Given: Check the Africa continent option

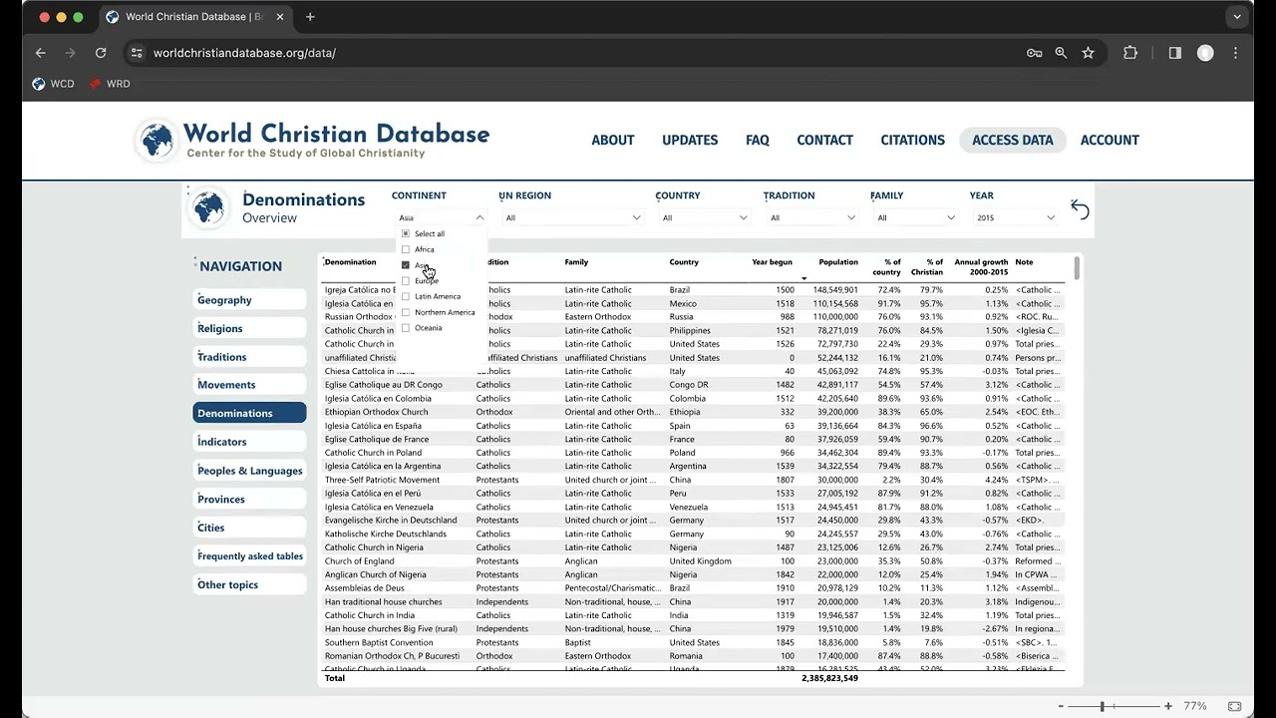Looking at the screenshot, I should point(405,249).
